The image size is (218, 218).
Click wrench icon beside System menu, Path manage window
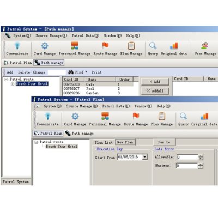(8, 35)
